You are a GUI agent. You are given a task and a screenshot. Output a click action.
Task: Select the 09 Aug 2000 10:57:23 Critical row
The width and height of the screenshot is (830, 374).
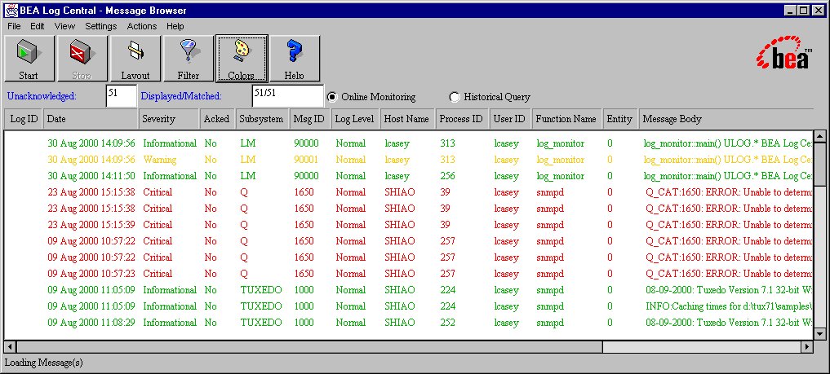coord(409,274)
